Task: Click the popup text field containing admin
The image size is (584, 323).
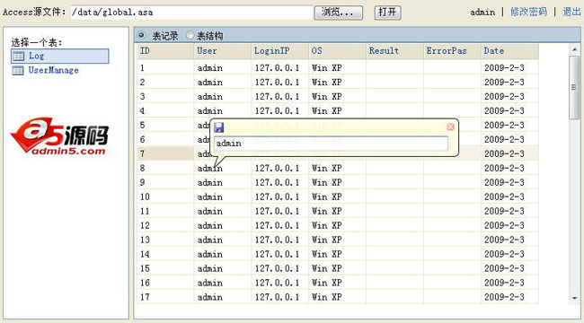Action: [332, 144]
